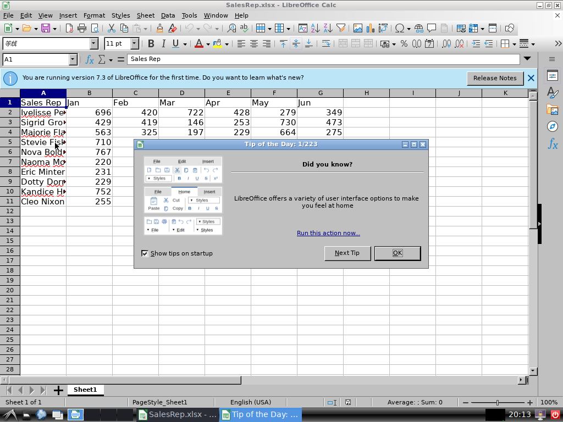Follow the Run this action now link

[328, 233]
